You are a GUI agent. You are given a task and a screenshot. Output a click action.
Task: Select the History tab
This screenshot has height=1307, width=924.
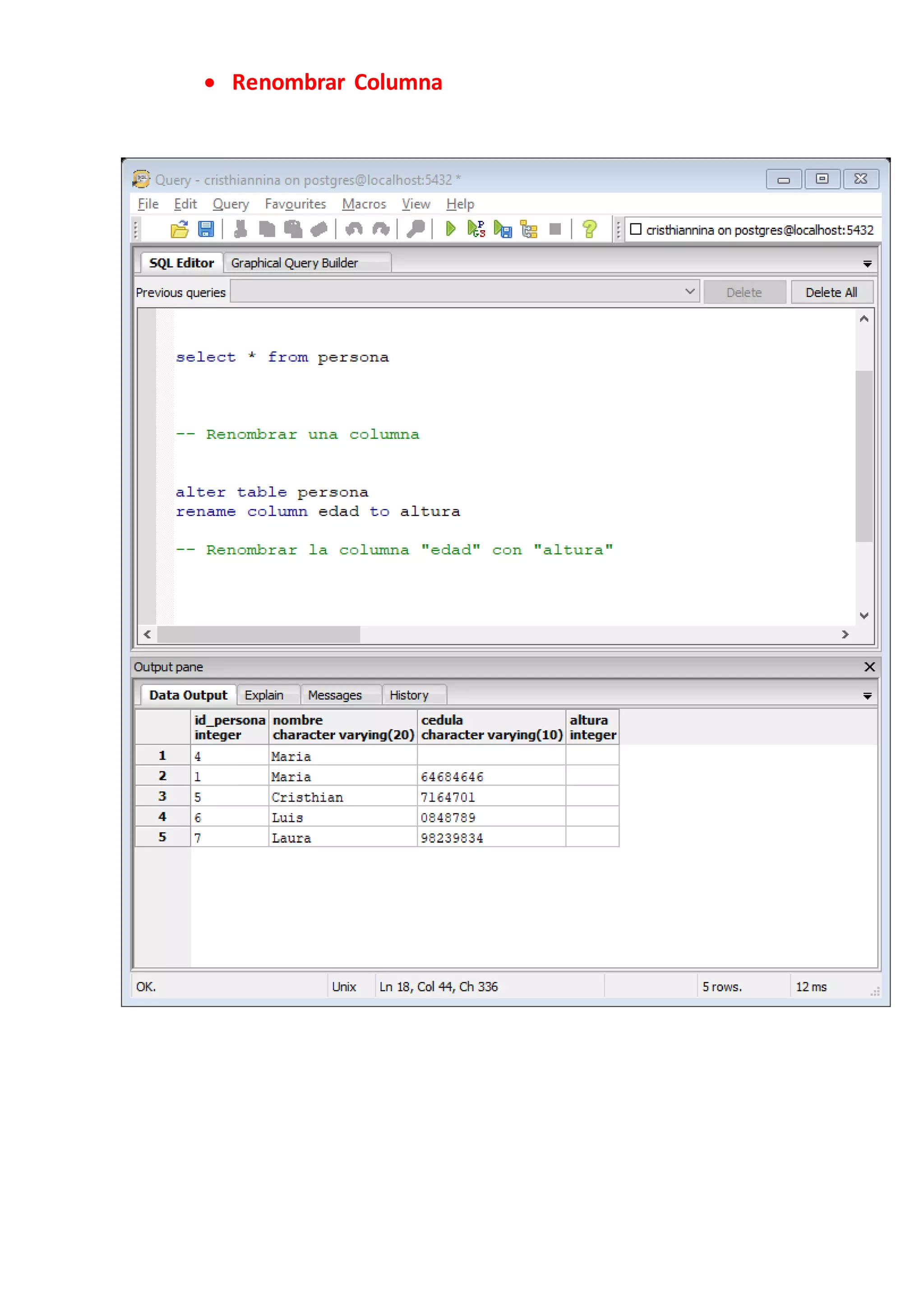click(x=414, y=695)
